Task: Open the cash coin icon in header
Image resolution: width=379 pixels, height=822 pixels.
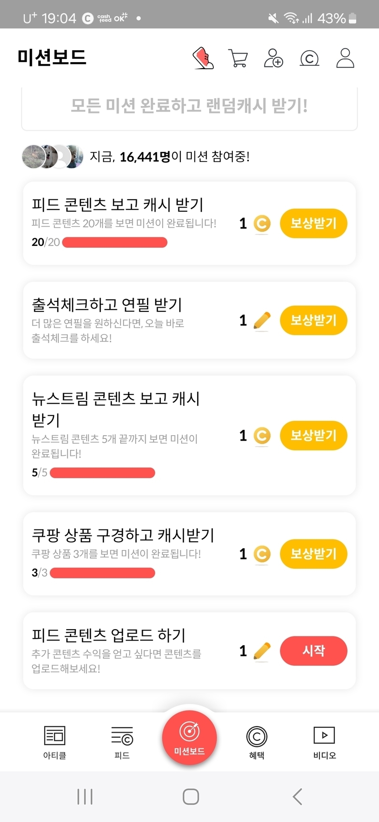Action: point(309,59)
